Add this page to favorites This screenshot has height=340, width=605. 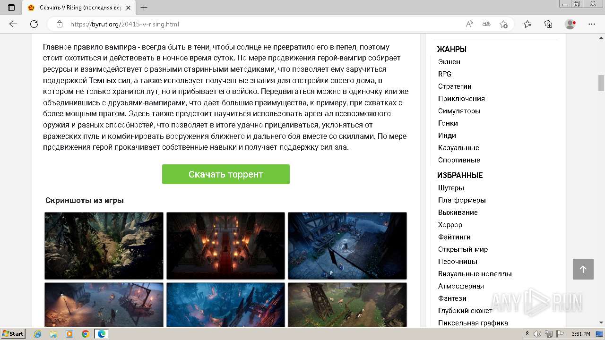(503, 24)
